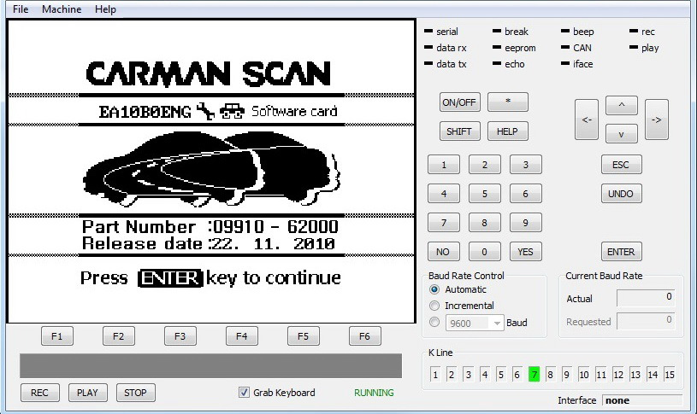Click the ON/OFF power button
697x414 pixels.
coord(459,102)
